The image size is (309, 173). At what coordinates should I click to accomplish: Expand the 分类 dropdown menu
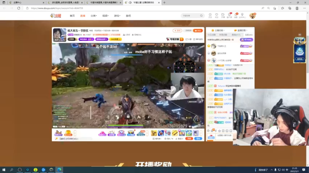pos(93,16)
